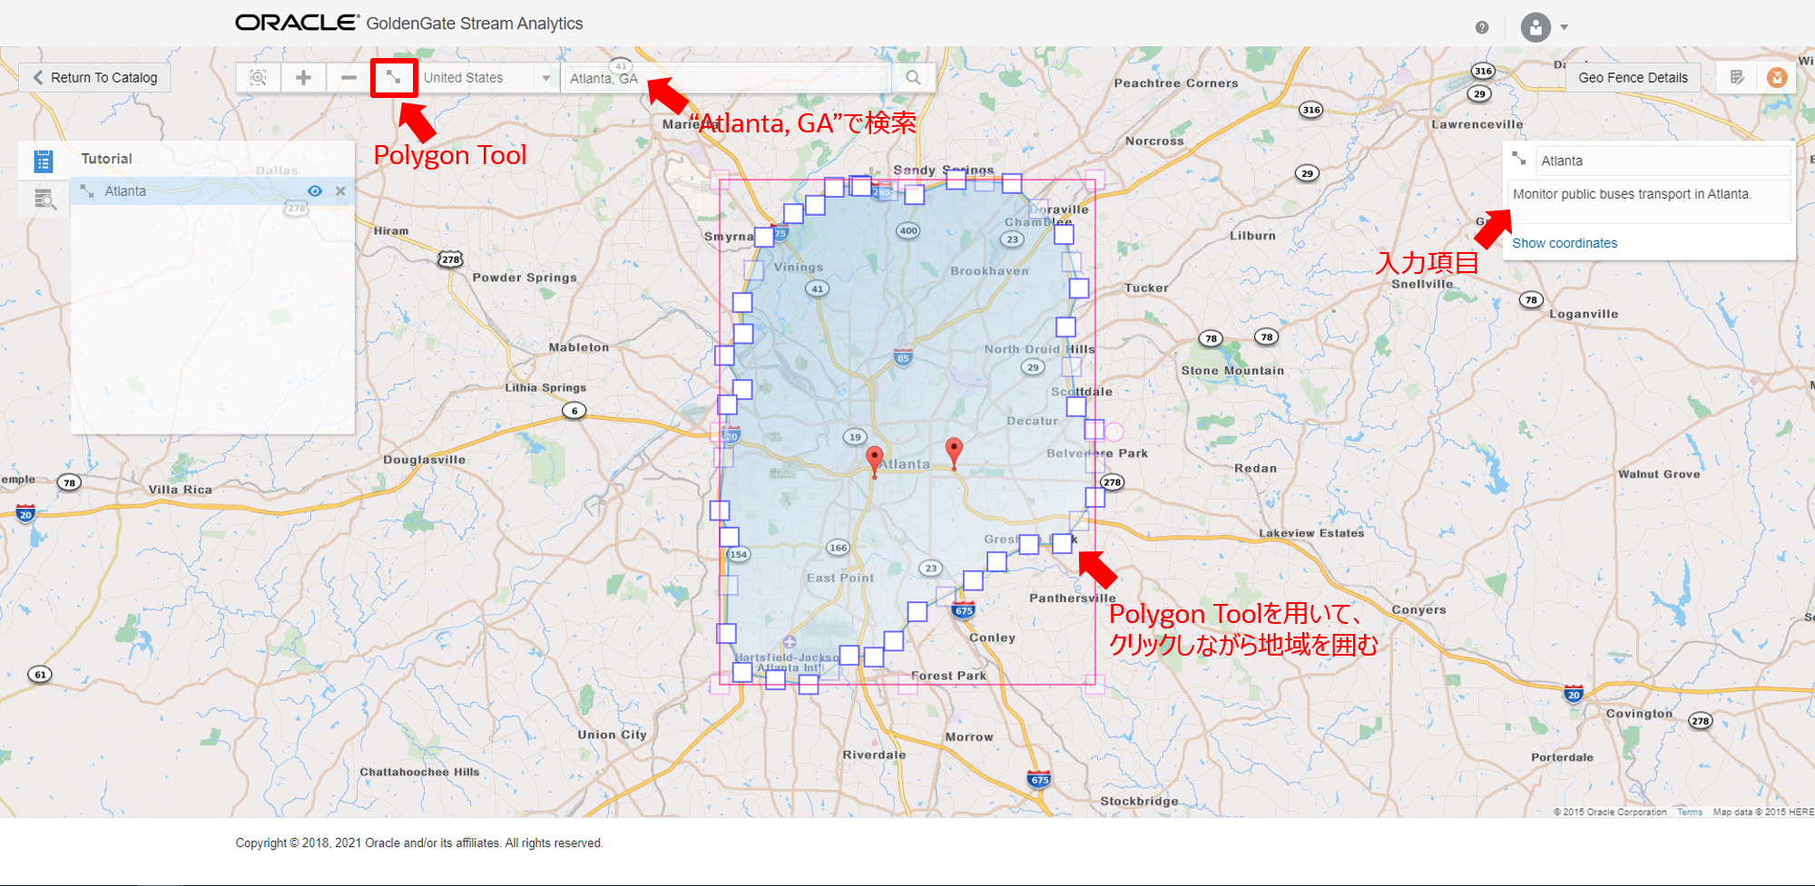
Task: Click the edit properties notepad icon
Action: point(1737,78)
